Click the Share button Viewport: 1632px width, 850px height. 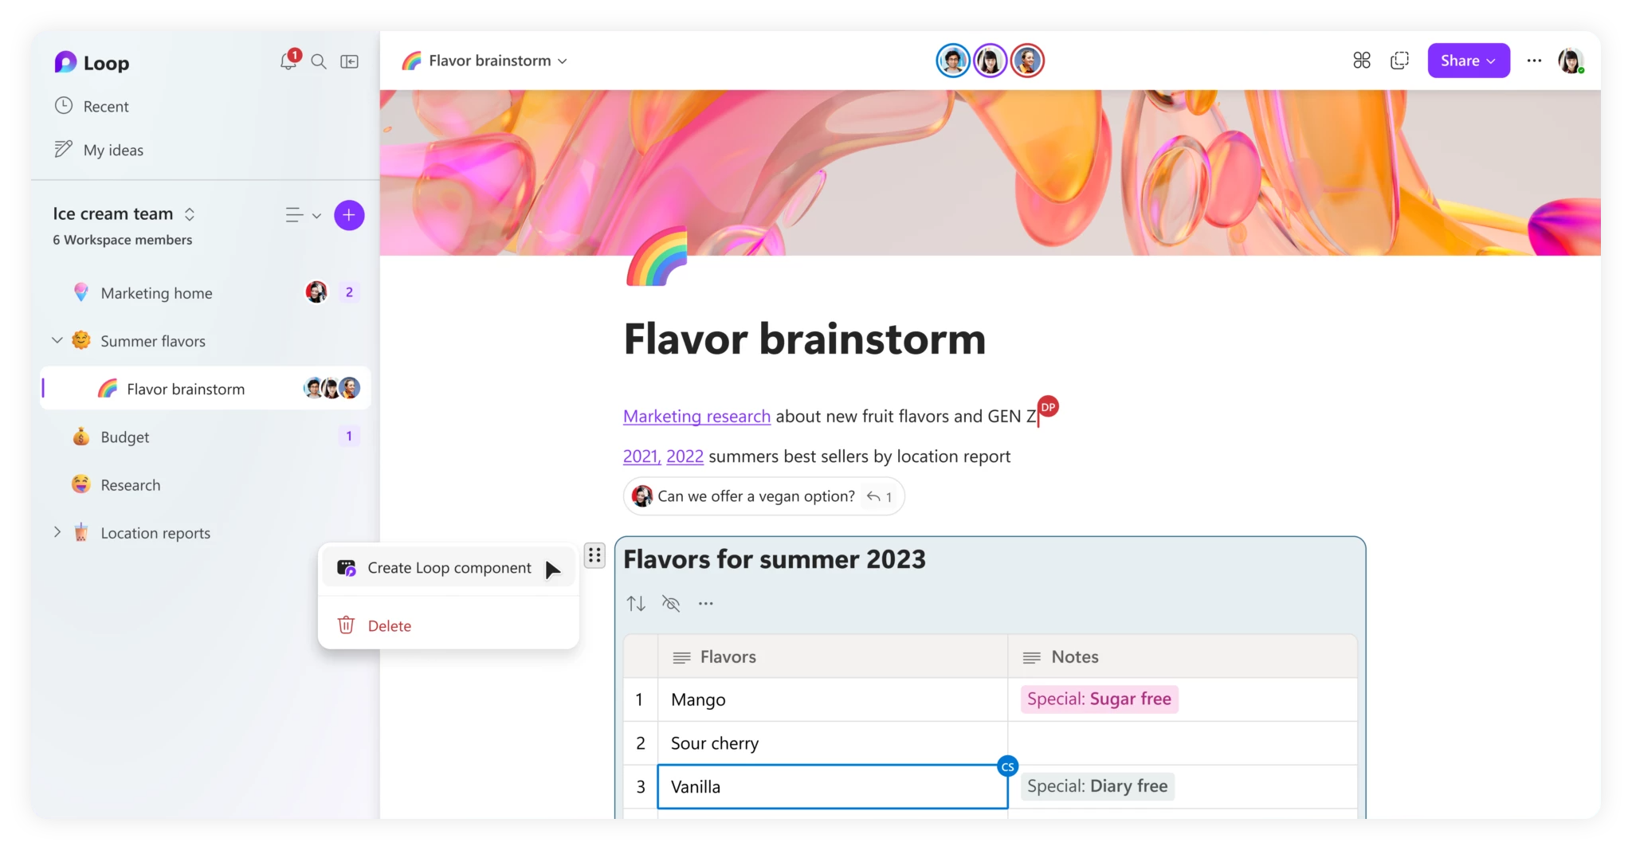click(x=1468, y=60)
